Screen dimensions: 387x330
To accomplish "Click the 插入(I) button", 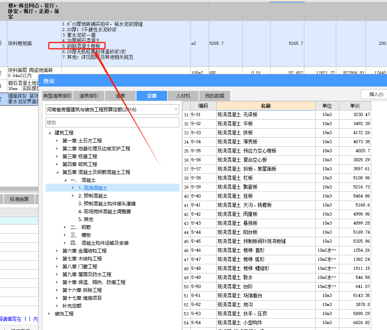I will click(376, 94).
